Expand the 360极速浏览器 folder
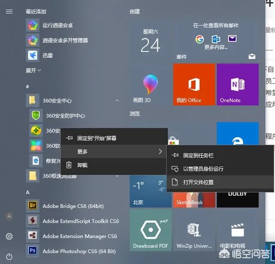 pos(73,176)
